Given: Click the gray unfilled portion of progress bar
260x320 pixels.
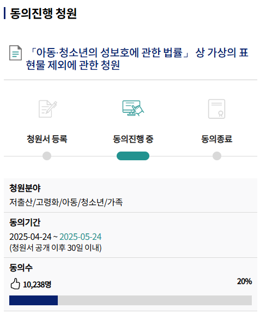Looking at the screenshot, I should point(155,300).
